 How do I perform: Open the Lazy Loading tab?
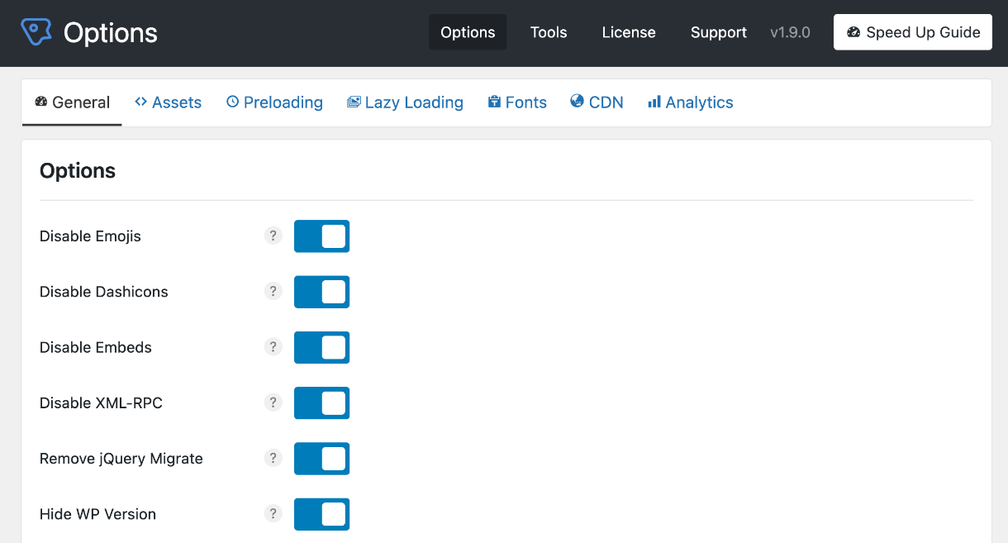click(405, 102)
